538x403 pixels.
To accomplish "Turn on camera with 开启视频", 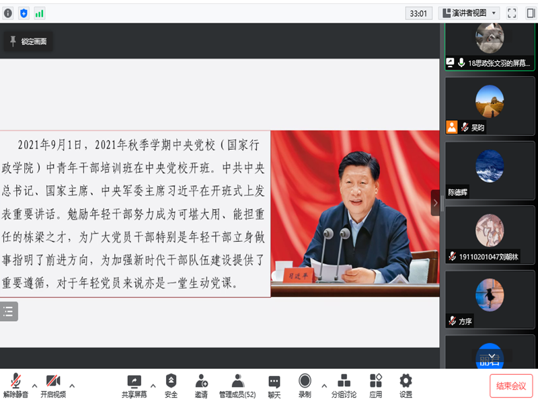I will [53, 385].
